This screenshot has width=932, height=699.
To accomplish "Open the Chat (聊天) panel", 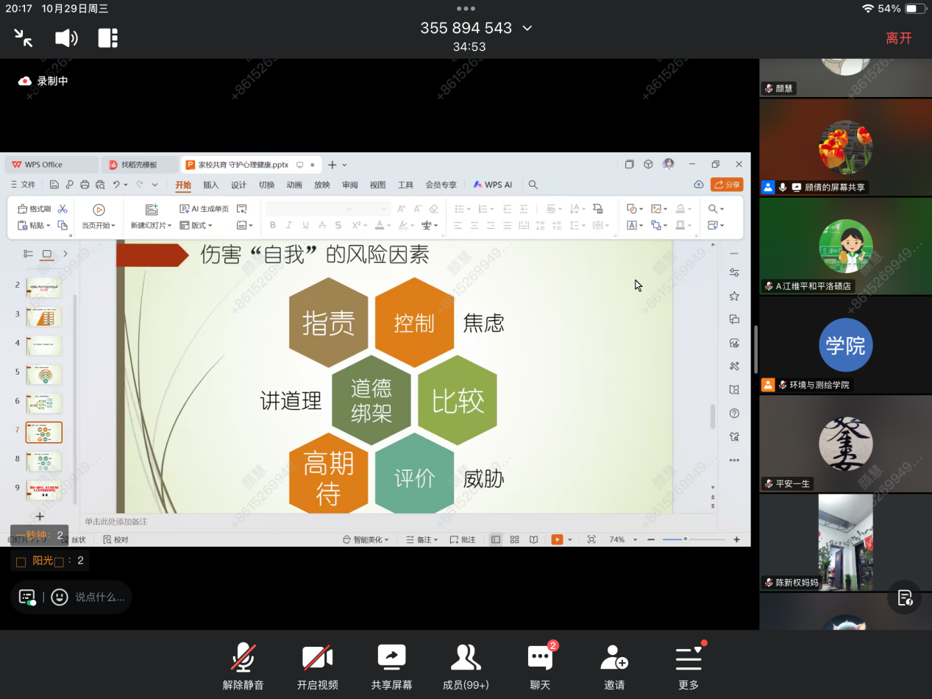I will (x=540, y=667).
